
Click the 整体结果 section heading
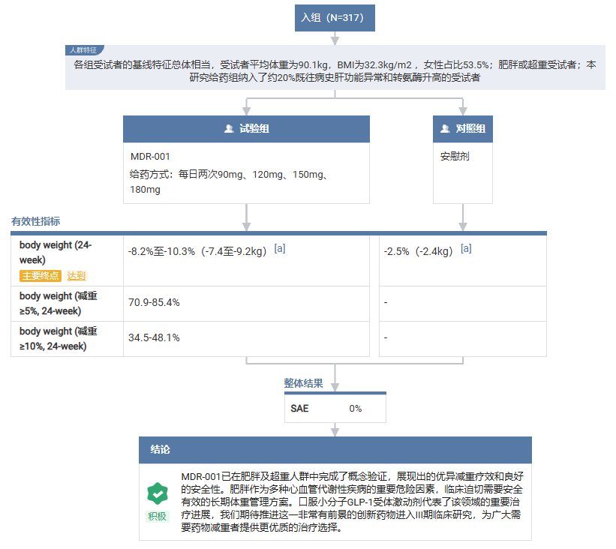click(x=303, y=383)
